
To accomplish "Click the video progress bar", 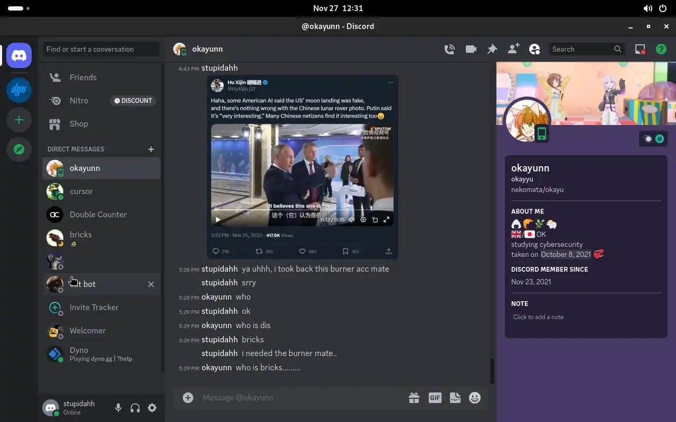I will pyautogui.click(x=302, y=210).
